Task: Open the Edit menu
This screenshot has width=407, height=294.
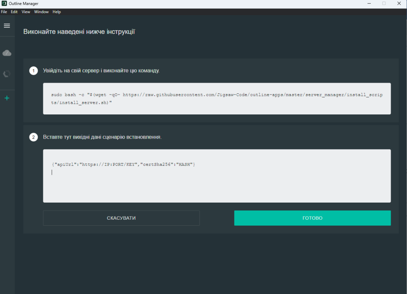Action: tap(14, 12)
